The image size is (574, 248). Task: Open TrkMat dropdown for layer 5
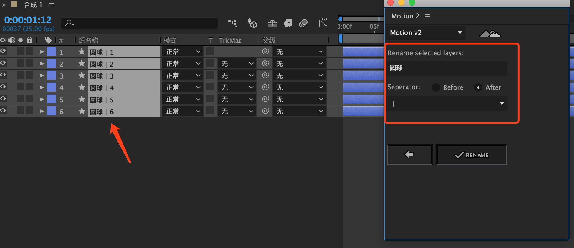click(x=237, y=99)
